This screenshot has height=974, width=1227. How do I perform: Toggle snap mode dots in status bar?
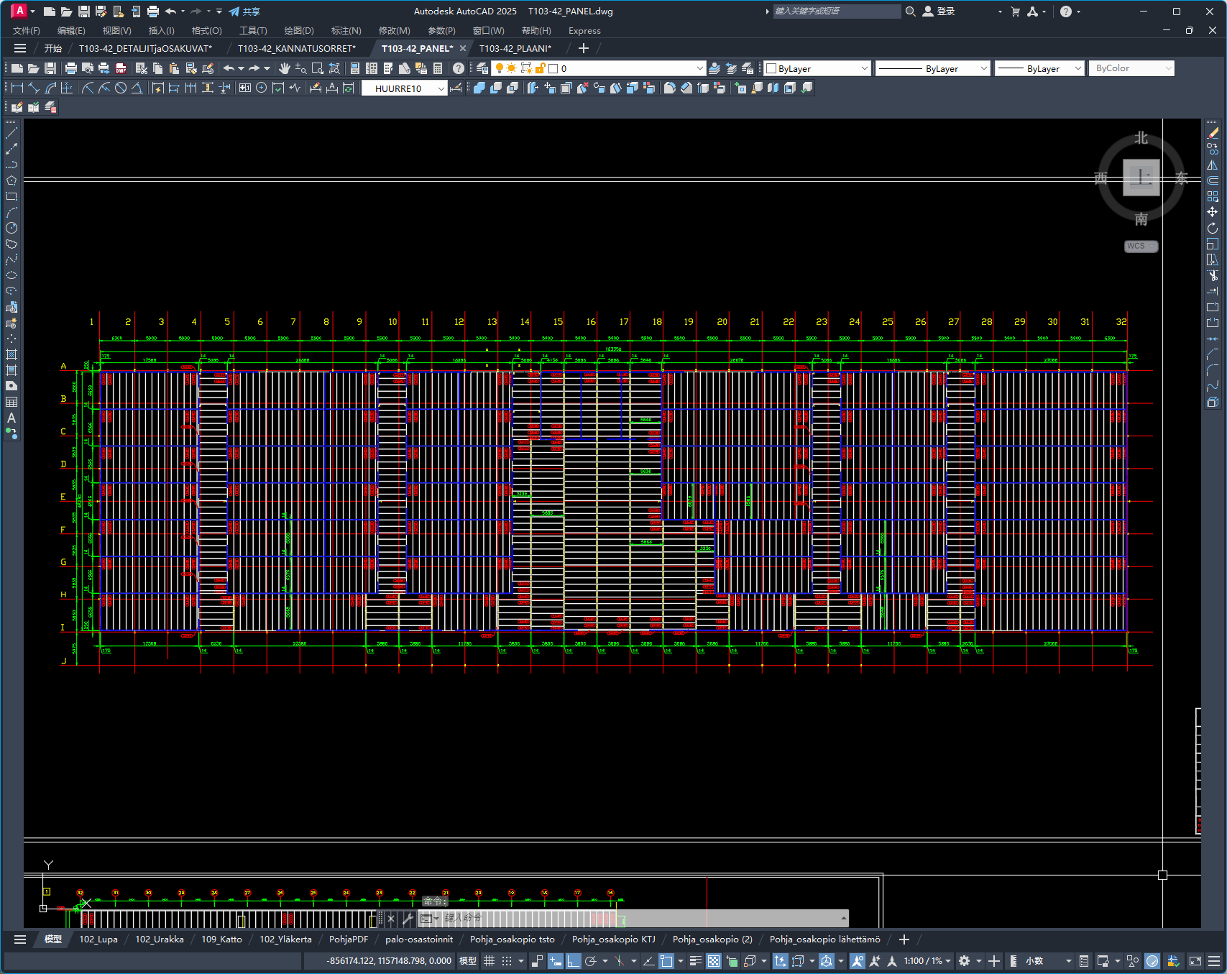click(507, 961)
